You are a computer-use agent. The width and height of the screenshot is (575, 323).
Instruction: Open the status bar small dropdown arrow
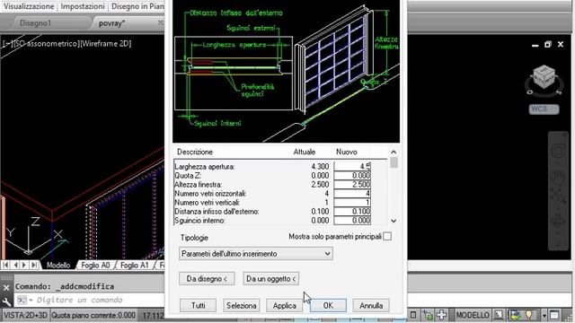coord(544,315)
